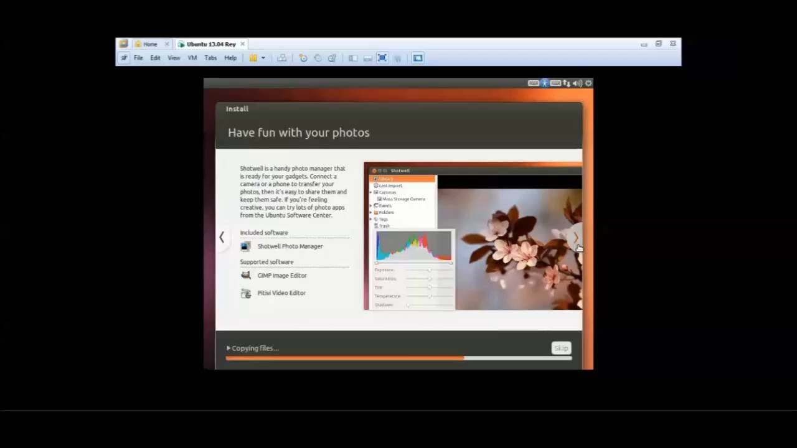The height and width of the screenshot is (448, 797).
Task: Click the Ubuntu accessibility indicator icon
Action: click(x=544, y=83)
